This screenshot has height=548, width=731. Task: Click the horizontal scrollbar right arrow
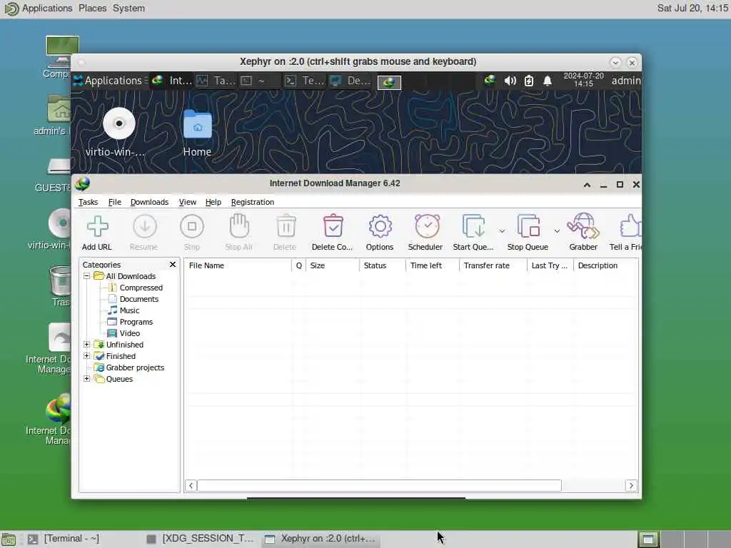[631, 485]
